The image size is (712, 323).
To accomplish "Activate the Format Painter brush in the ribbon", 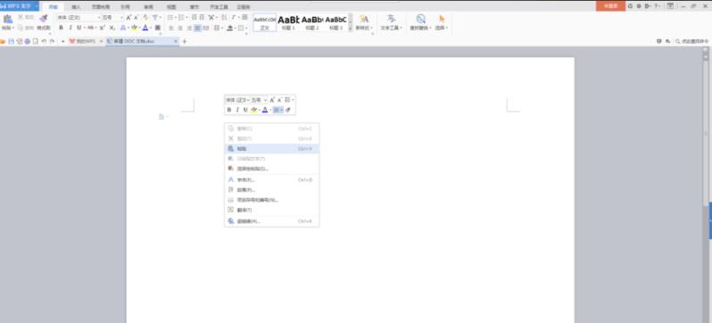I will (43, 19).
